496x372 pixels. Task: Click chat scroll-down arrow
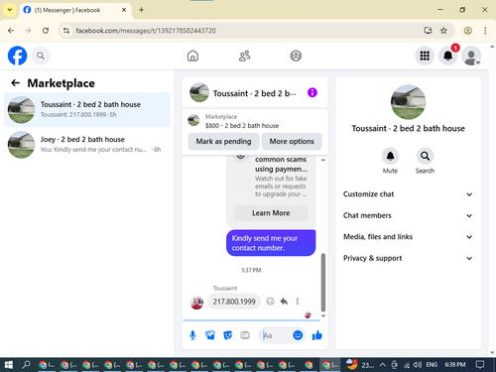(x=323, y=315)
